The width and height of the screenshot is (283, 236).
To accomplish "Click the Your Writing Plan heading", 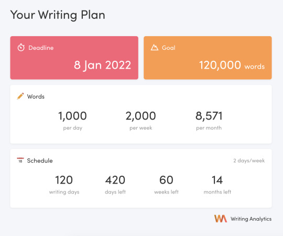I will tap(58, 15).
